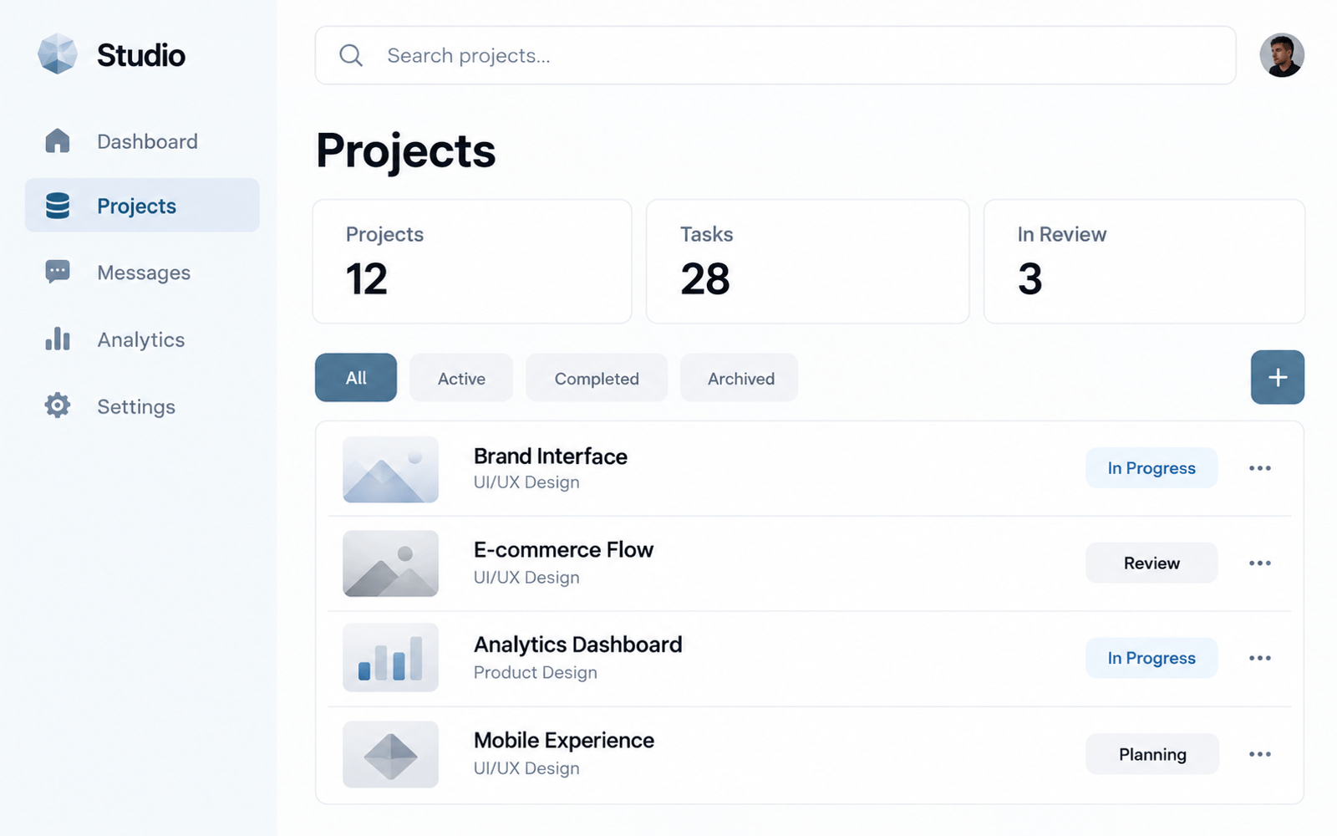
Task: Open the E-commerce Flow gray thumbnail
Action: click(x=390, y=563)
